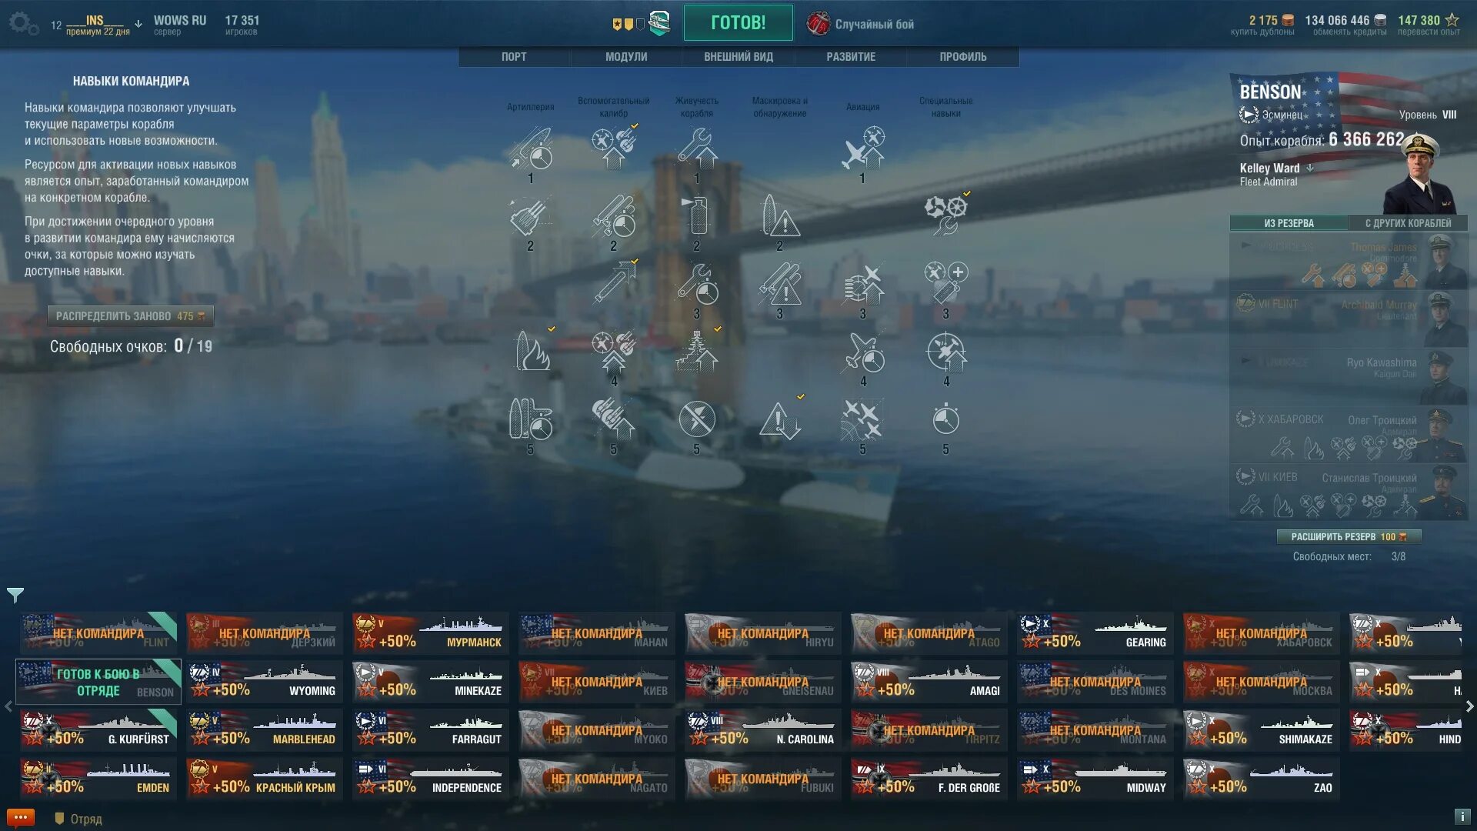Image resolution: width=1477 pixels, height=831 pixels.
Task: Click the level 5 stopwatch special skill
Action: point(946,420)
